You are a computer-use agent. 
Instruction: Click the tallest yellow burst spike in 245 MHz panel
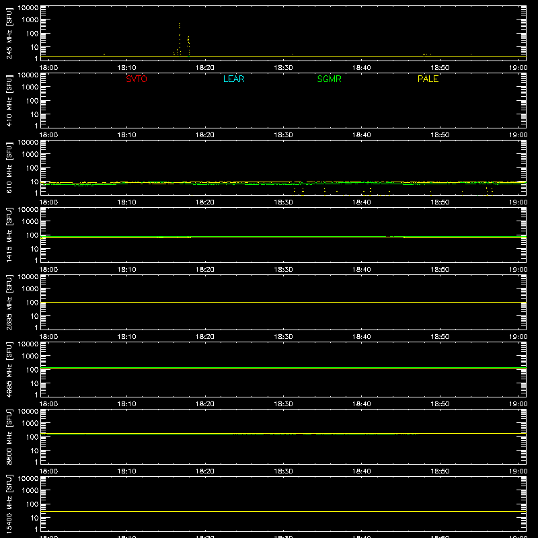180,38
